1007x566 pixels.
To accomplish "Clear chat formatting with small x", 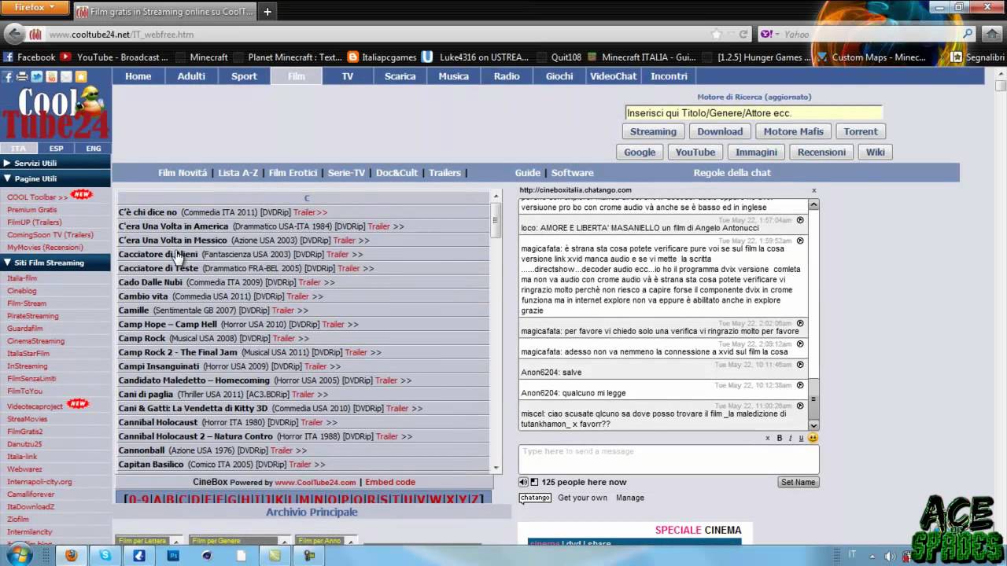I will (x=768, y=438).
